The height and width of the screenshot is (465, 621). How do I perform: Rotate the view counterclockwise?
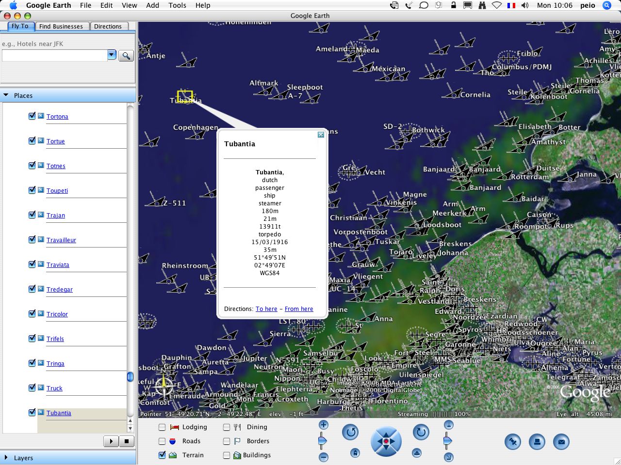pyautogui.click(x=350, y=432)
